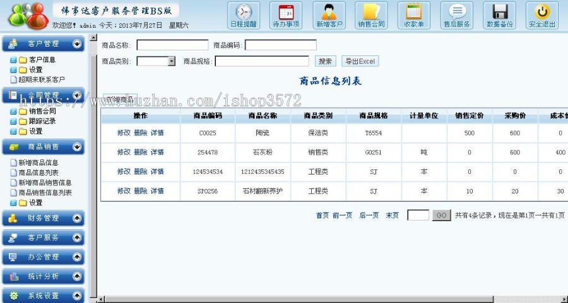Image resolution: width=568 pixels, height=303 pixels.
Task: Click the document icon beside 新增商品信息
Action: 13,163
